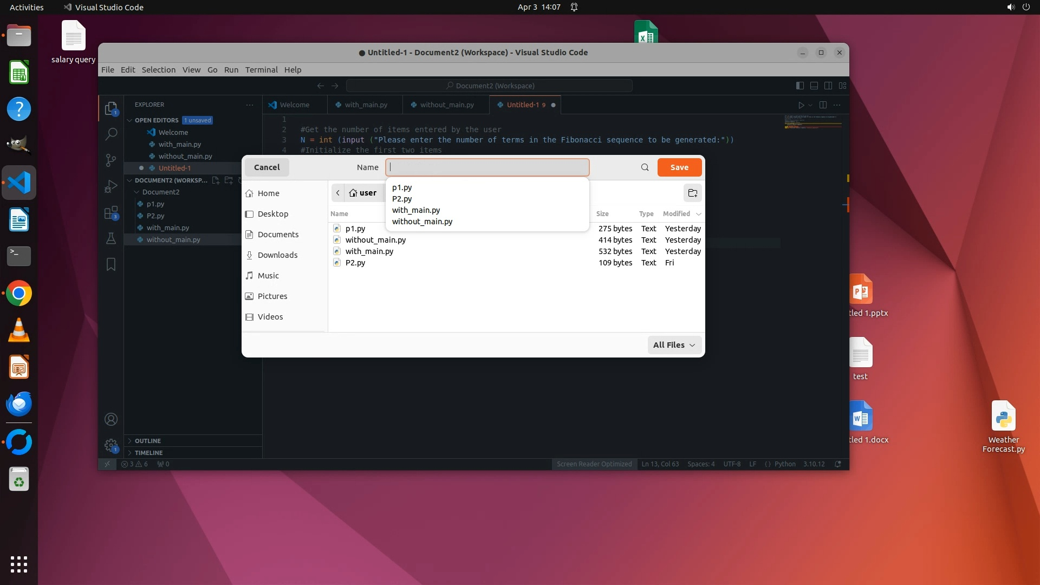
Task: Toggle Screen Reader Optimized status item
Action: (594, 464)
